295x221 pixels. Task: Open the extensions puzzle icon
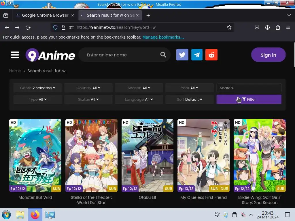tap(278, 27)
